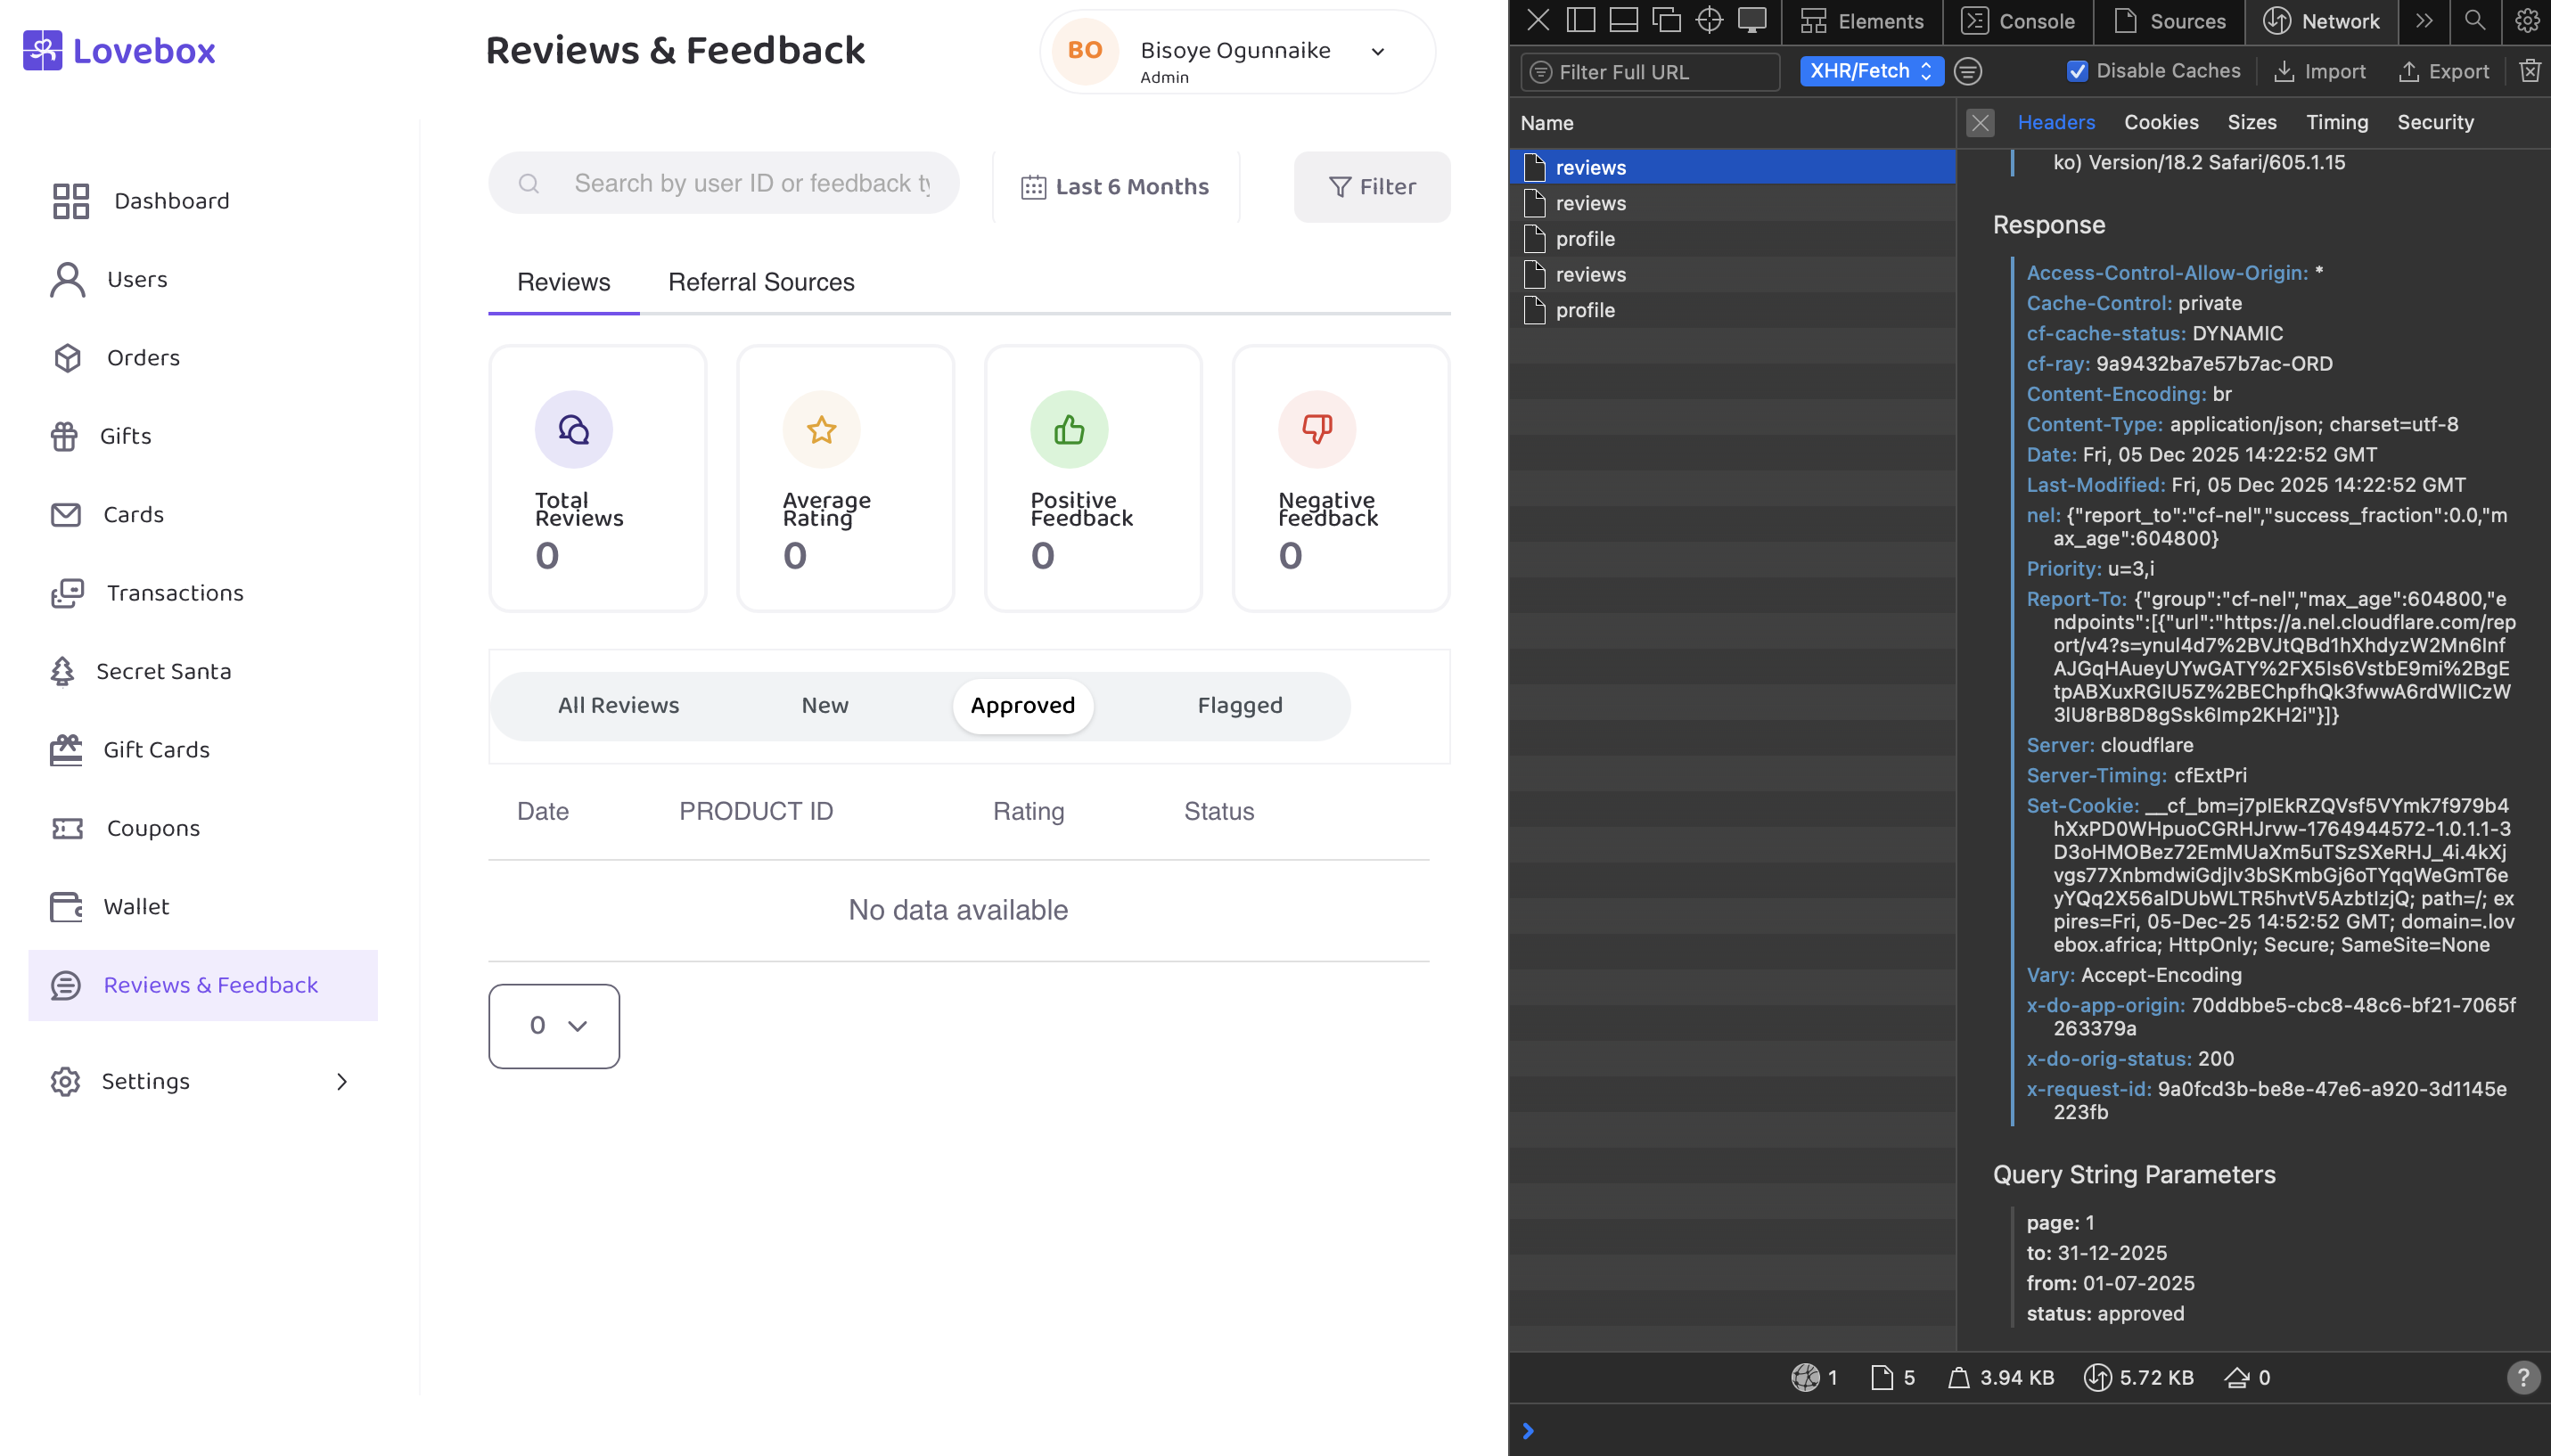Activate the element selection crosshair icon
Screen dimensions: 2551x1456
[1709, 21]
